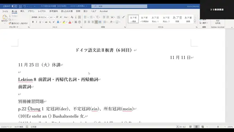
Task: Clear all formatting icon
Action: (72, 17)
